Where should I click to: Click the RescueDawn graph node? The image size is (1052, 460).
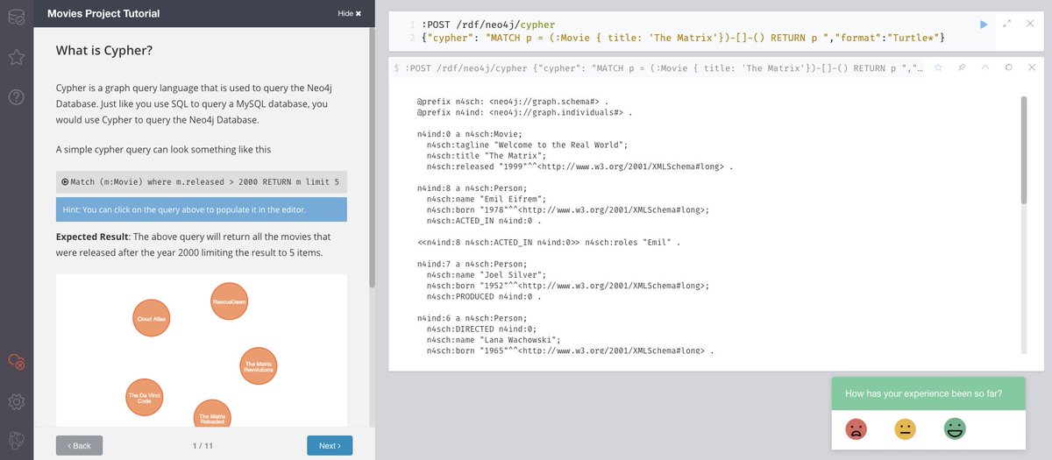coord(230,302)
